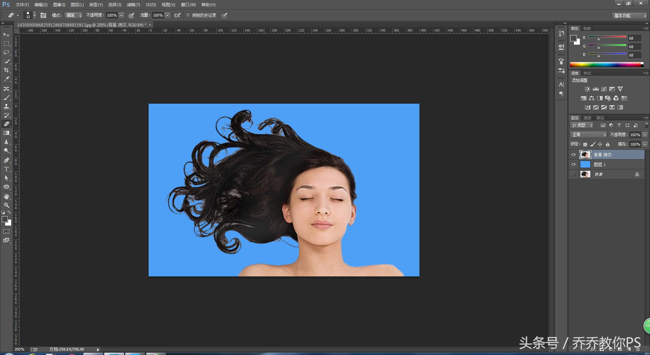This screenshot has width=650, height=355.
Task: Show the locked 背景 layer
Action: [x=573, y=174]
